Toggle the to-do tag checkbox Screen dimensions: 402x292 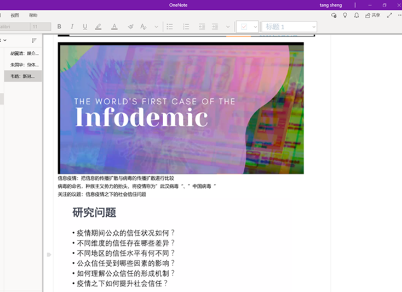coord(244,26)
